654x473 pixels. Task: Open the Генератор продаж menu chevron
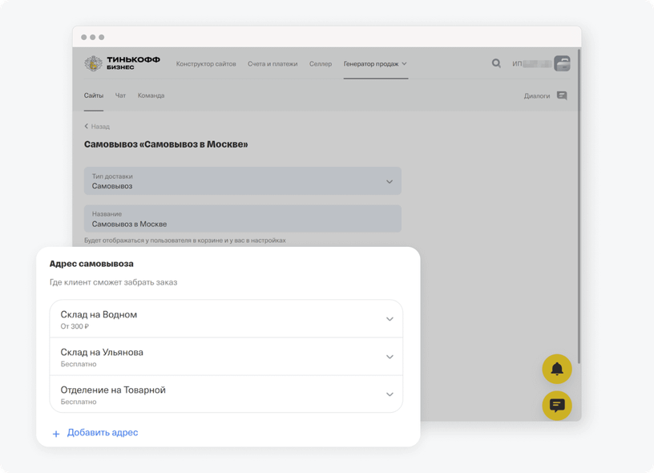click(x=404, y=64)
